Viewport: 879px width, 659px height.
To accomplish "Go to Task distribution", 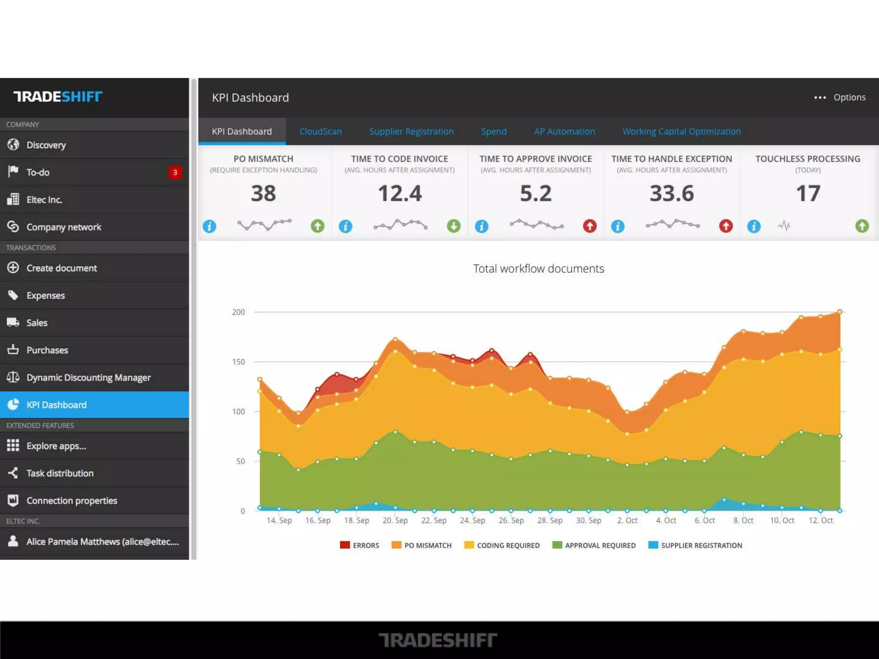I will [60, 473].
